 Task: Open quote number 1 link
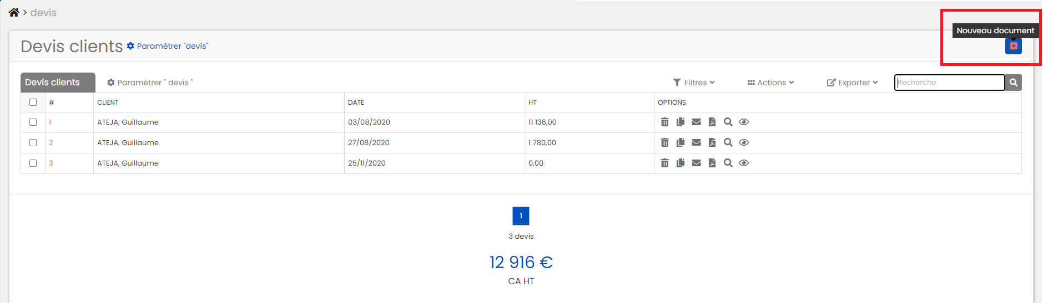[50, 122]
